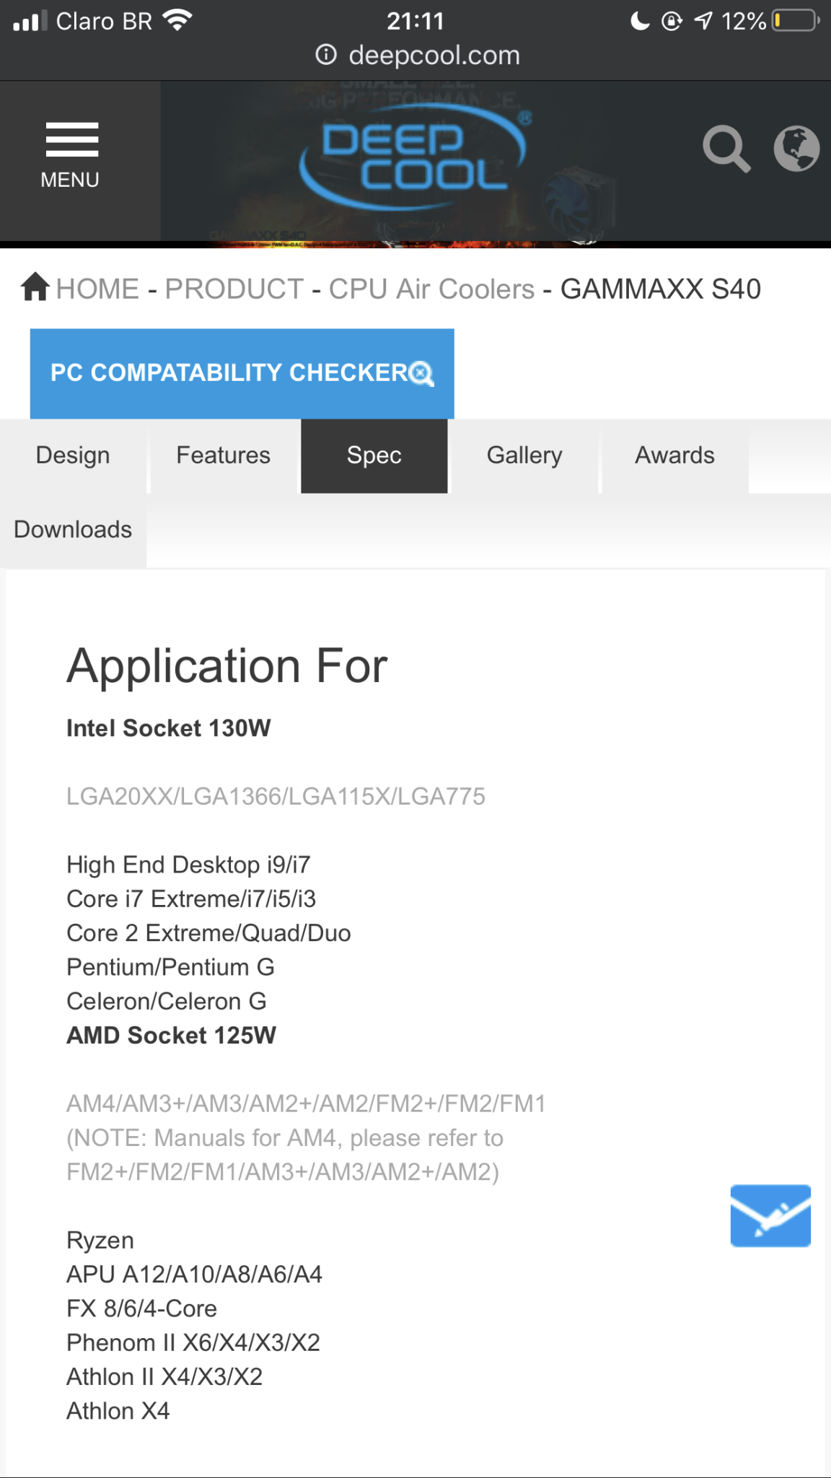Select the Spec tab

374,455
